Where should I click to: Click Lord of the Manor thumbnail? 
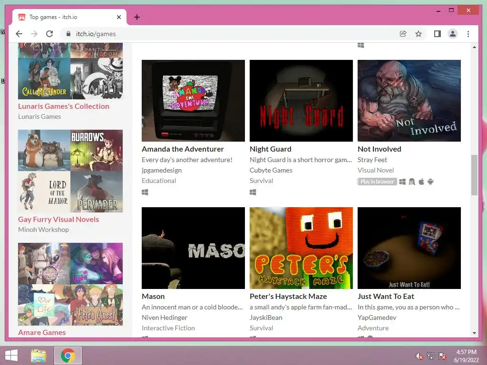click(44, 192)
